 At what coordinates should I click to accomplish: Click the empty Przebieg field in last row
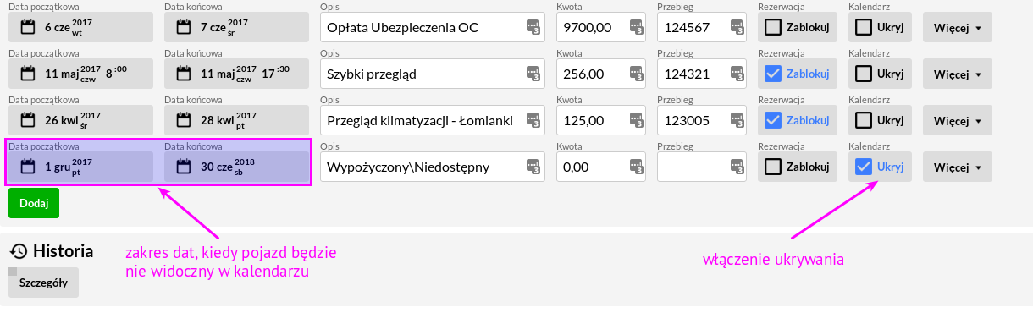tap(702, 167)
